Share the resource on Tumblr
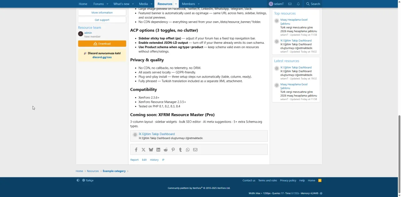Image resolution: width=401 pixels, height=197 pixels. coord(180,150)
